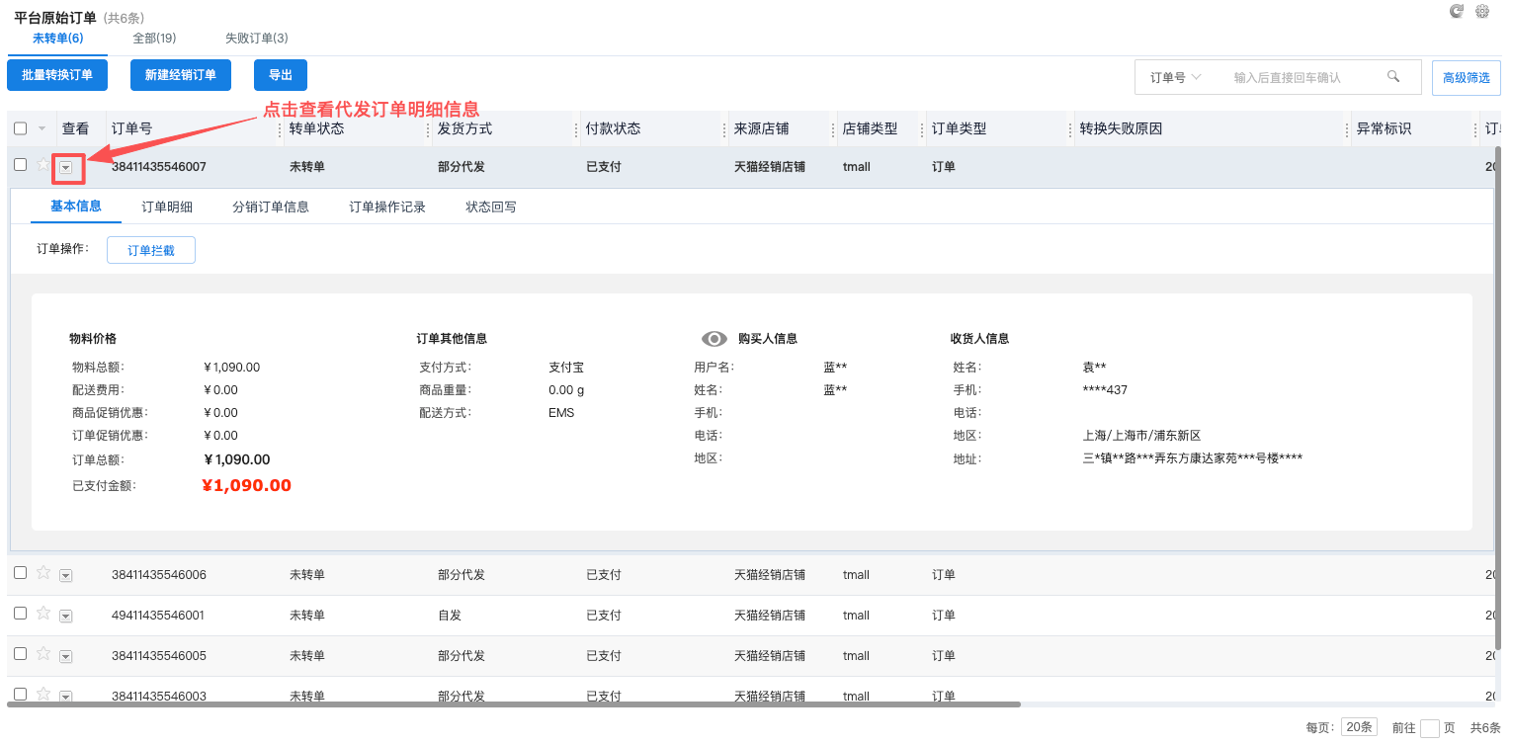Click order number 38411435546007
Screen dimensions: 1513x744
159,166
